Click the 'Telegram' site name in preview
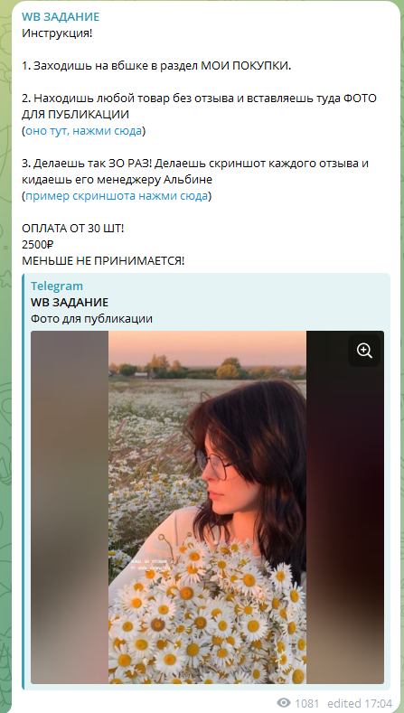This screenshot has height=713, width=404. [57, 286]
